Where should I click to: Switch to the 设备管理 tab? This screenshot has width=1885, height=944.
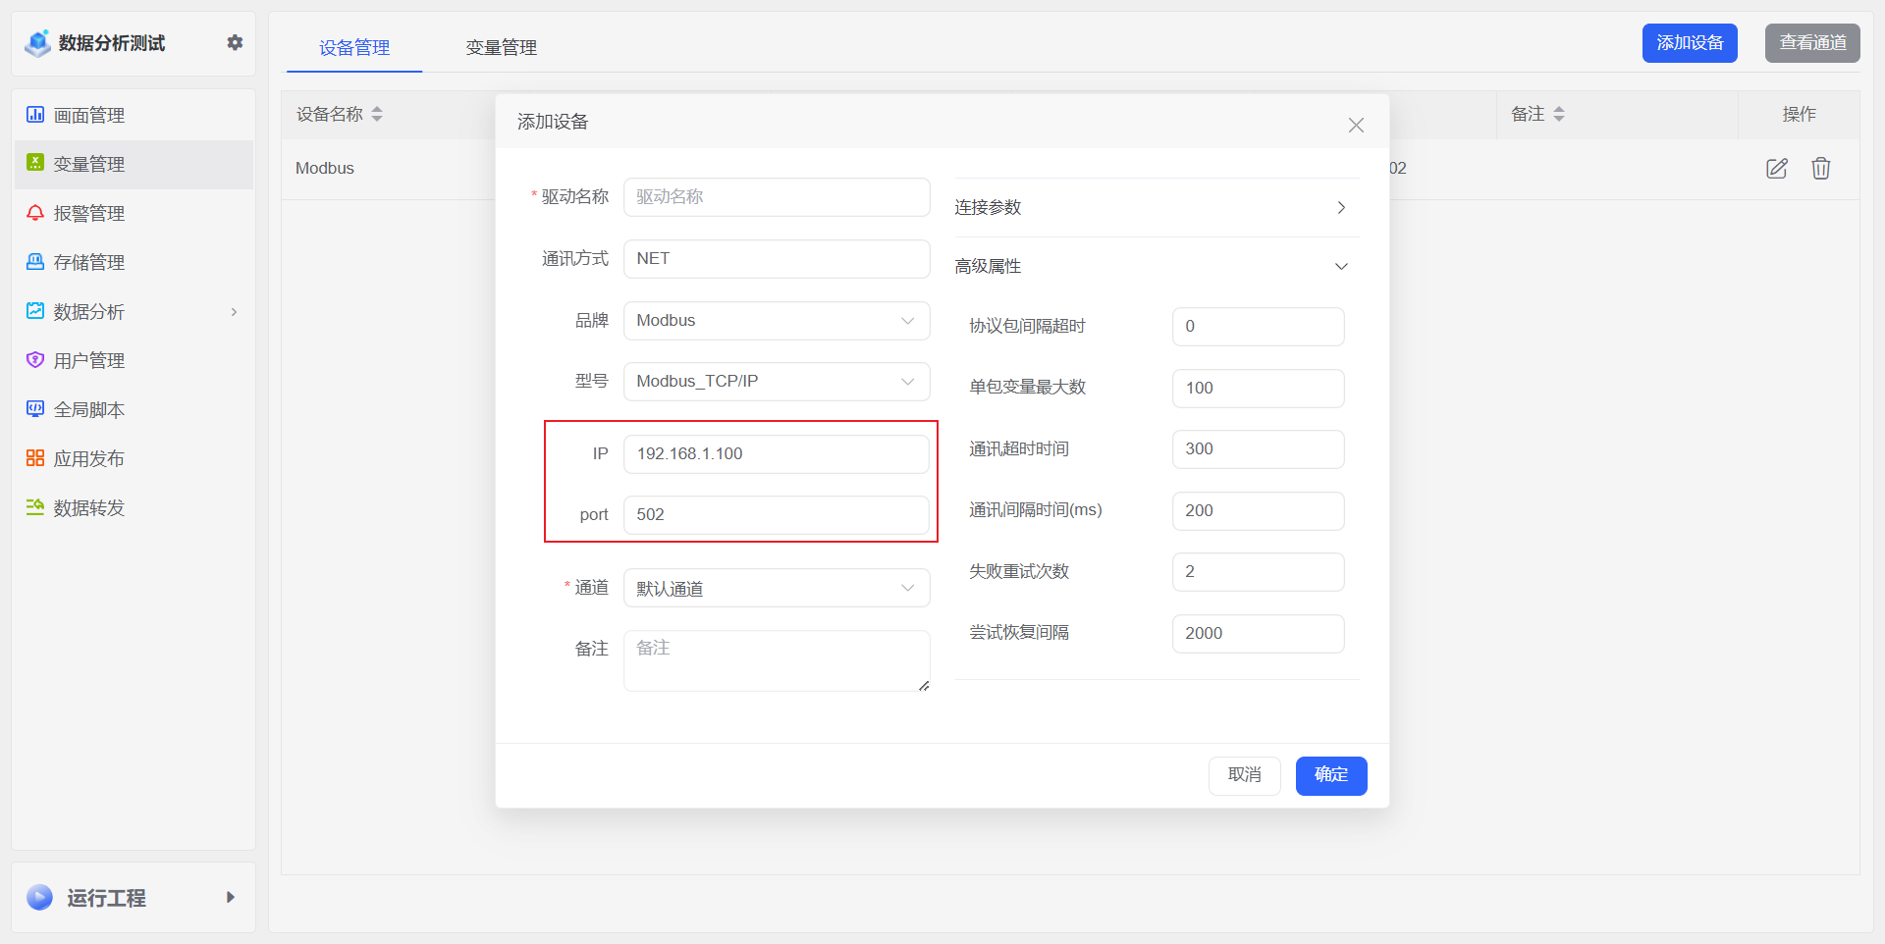tap(353, 46)
